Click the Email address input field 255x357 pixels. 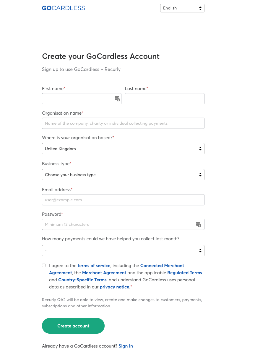click(123, 200)
